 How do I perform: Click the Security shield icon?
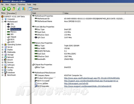coord(5,67)
